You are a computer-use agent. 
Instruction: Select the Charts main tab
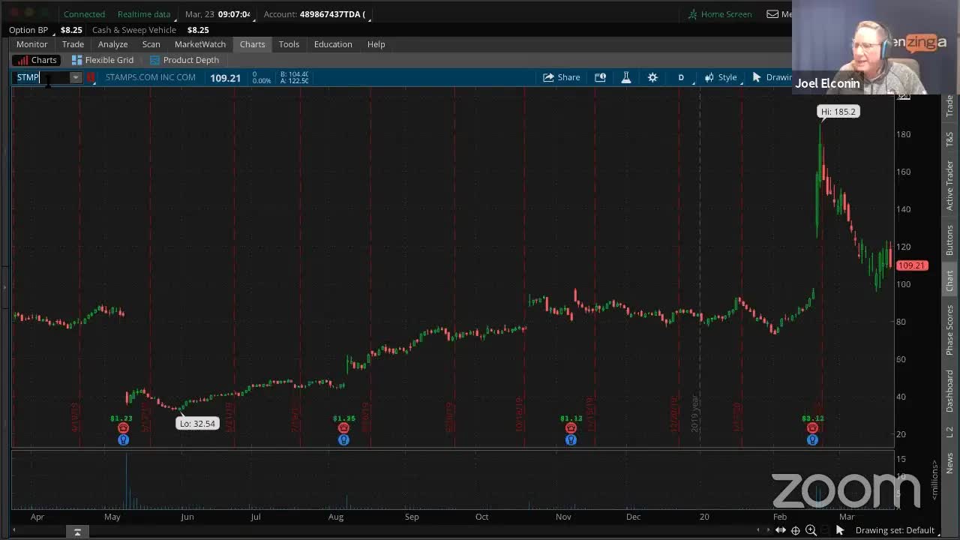[x=253, y=44]
